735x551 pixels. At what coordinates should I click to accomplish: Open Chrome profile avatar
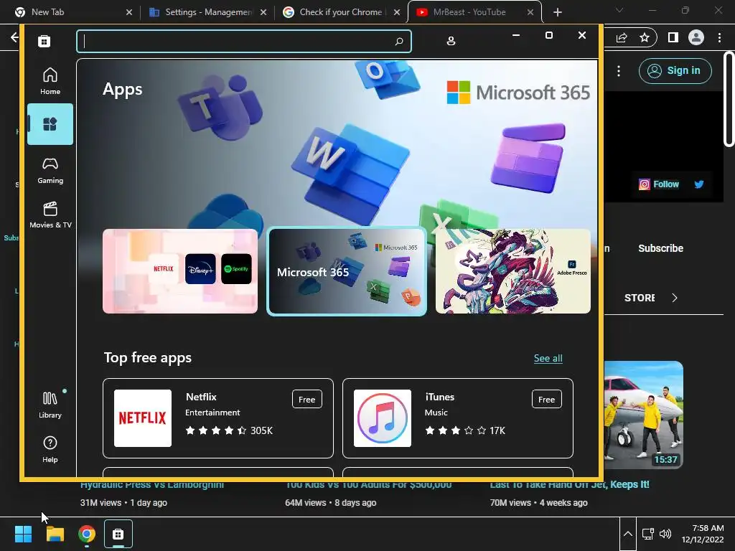(696, 37)
